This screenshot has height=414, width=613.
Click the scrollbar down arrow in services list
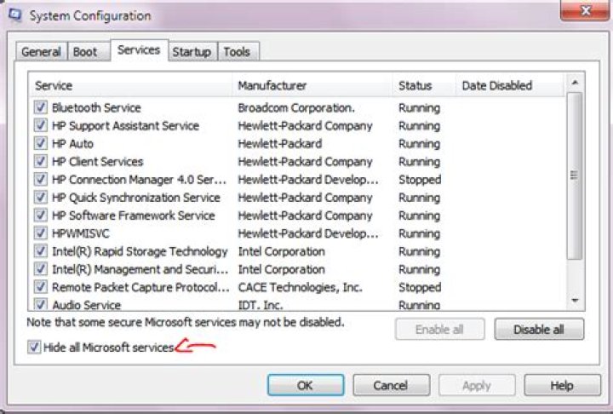click(x=575, y=301)
